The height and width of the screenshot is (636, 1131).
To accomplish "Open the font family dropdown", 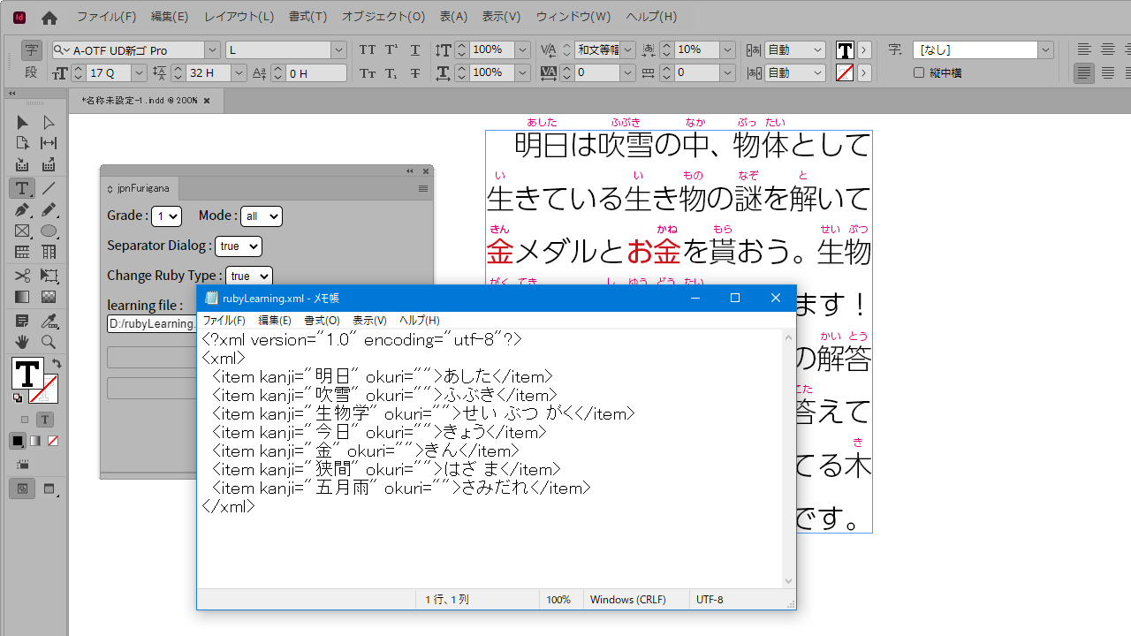I will 212,50.
